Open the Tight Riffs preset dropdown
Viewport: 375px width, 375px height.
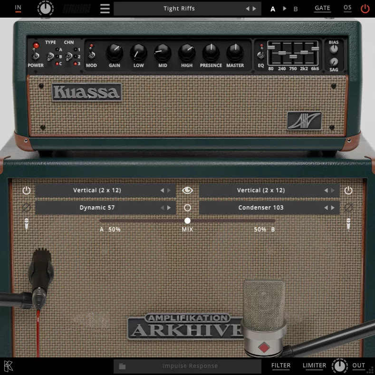click(x=179, y=9)
